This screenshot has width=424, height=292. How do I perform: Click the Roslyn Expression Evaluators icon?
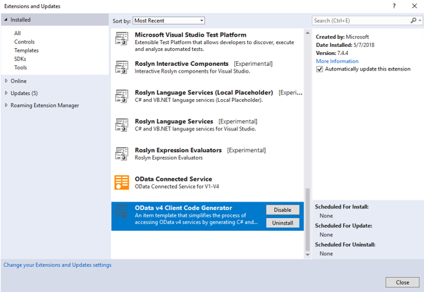(122, 154)
